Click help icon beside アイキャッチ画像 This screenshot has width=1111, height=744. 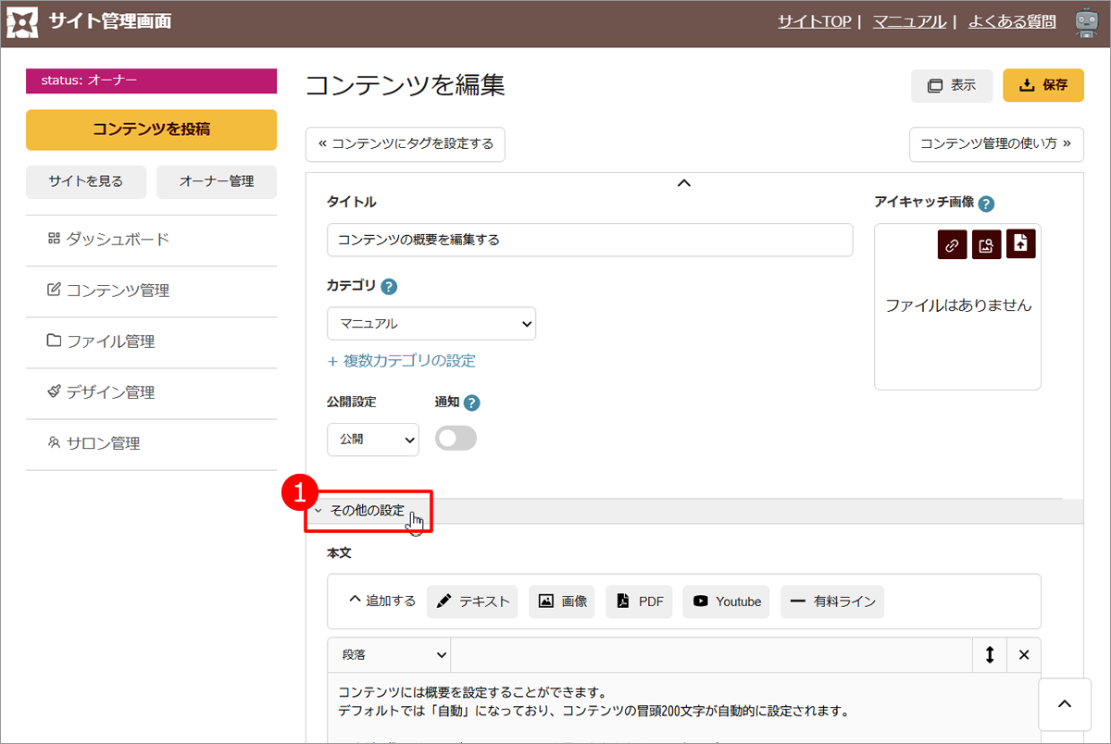[x=986, y=204]
